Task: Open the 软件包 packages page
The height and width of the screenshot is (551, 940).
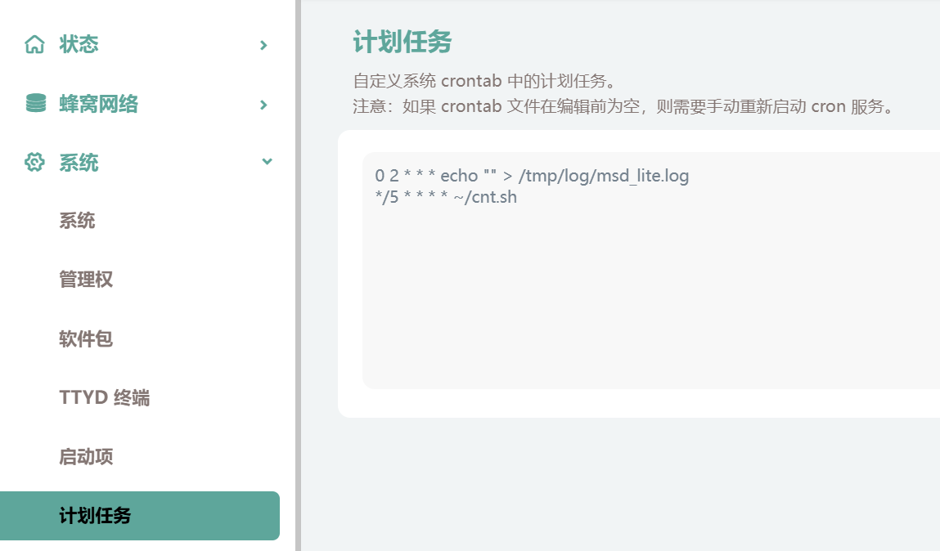Action: 87,338
